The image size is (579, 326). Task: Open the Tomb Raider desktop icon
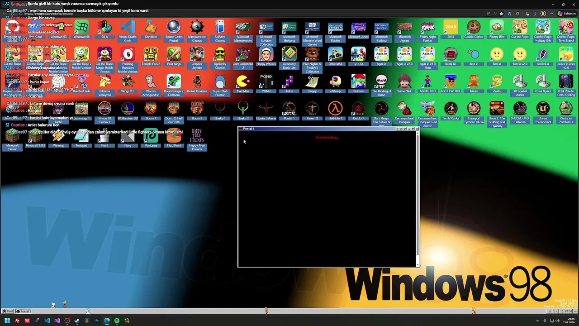point(451,110)
